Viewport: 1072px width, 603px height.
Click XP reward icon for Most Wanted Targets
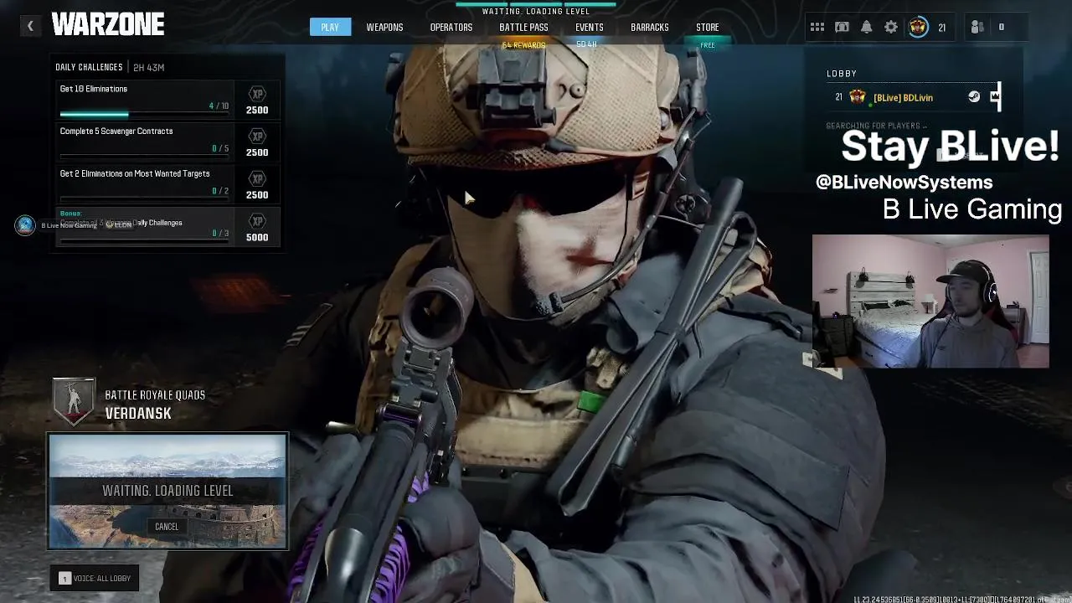257,179
